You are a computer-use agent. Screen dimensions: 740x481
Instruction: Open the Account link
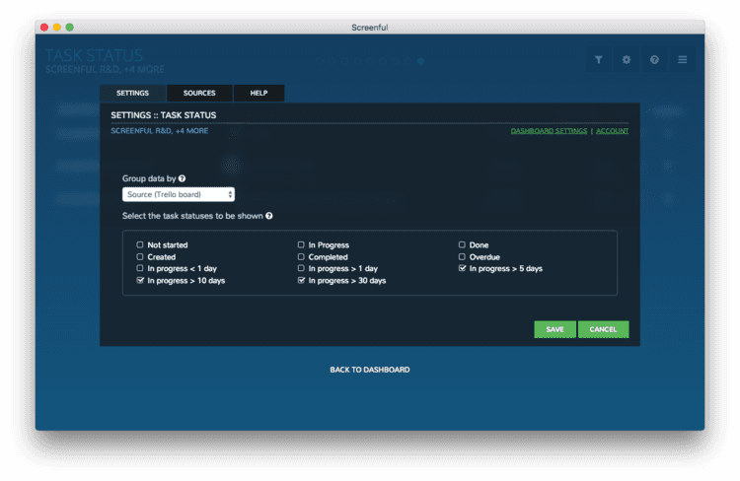point(612,131)
